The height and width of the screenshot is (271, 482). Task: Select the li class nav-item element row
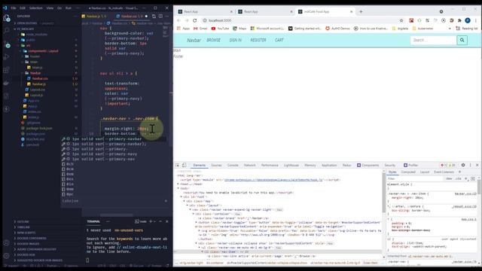(x=278, y=251)
